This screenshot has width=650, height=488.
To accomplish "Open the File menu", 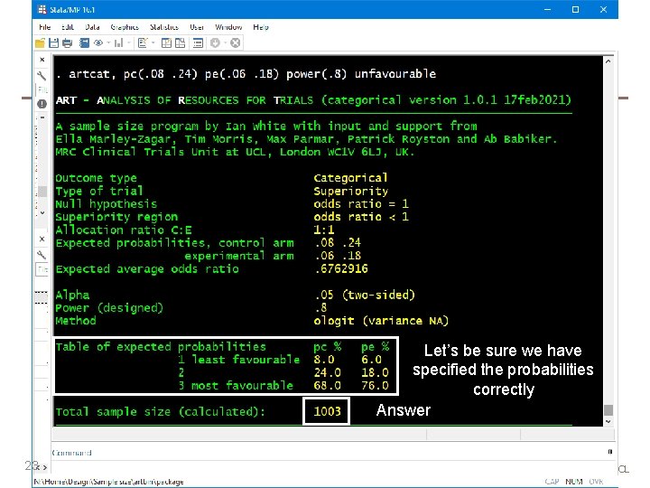I will pos(45,27).
